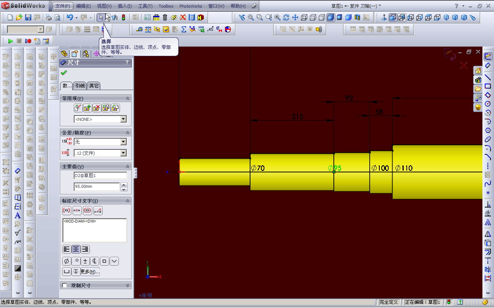This screenshot has height=308, width=494.
Task: Open the 视图(V) menu
Action: point(104,6)
